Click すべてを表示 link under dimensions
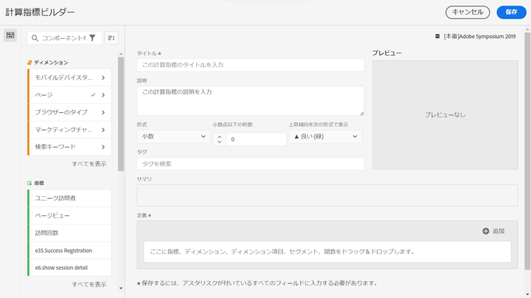531x298 pixels. tap(89, 164)
